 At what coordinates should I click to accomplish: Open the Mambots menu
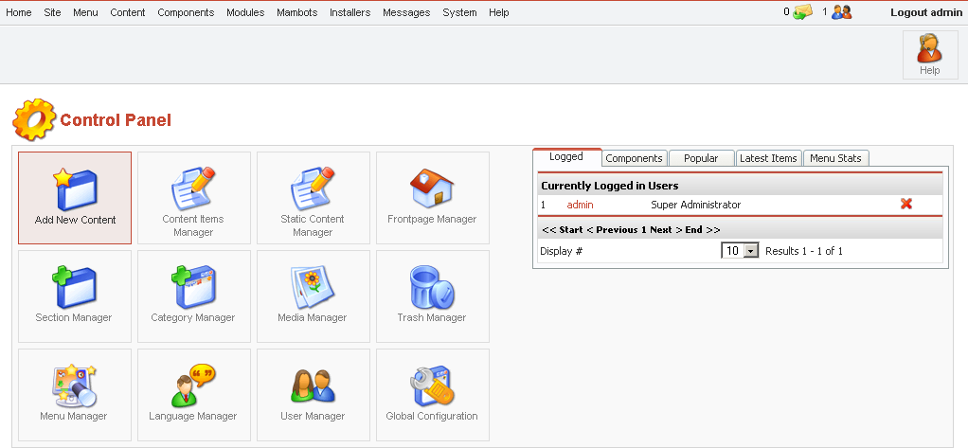tap(296, 12)
